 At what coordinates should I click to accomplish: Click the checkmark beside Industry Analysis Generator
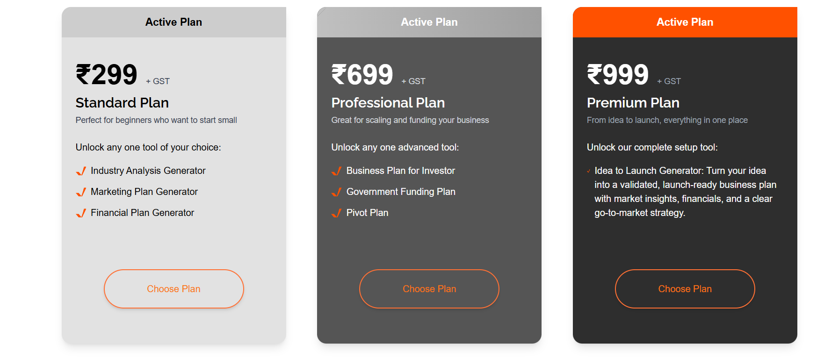tap(80, 172)
